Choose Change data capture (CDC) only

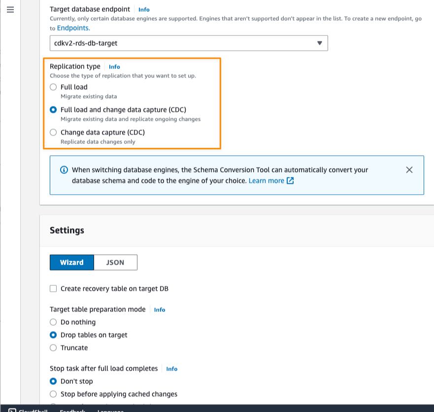(x=53, y=133)
